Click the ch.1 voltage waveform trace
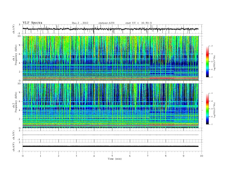227x175 pixels. pos(110,29)
